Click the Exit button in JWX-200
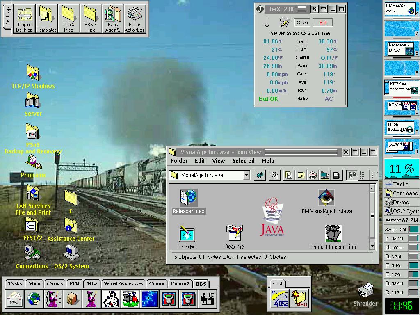 (323, 23)
